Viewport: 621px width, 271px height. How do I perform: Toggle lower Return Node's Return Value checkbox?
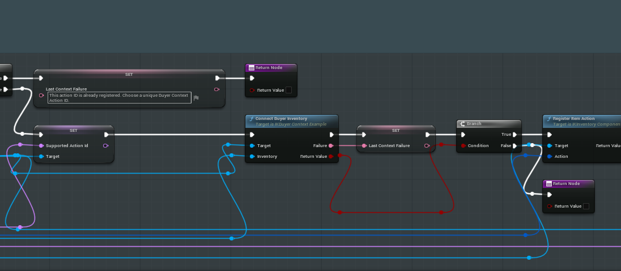586,206
